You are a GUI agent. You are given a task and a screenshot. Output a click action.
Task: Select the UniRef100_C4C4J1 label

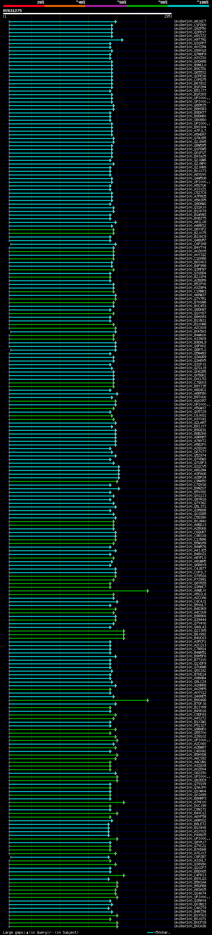click(x=190, y=602)
